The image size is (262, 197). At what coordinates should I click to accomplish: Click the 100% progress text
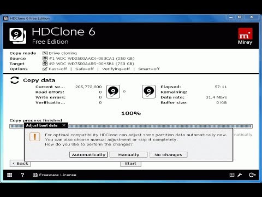131,113
